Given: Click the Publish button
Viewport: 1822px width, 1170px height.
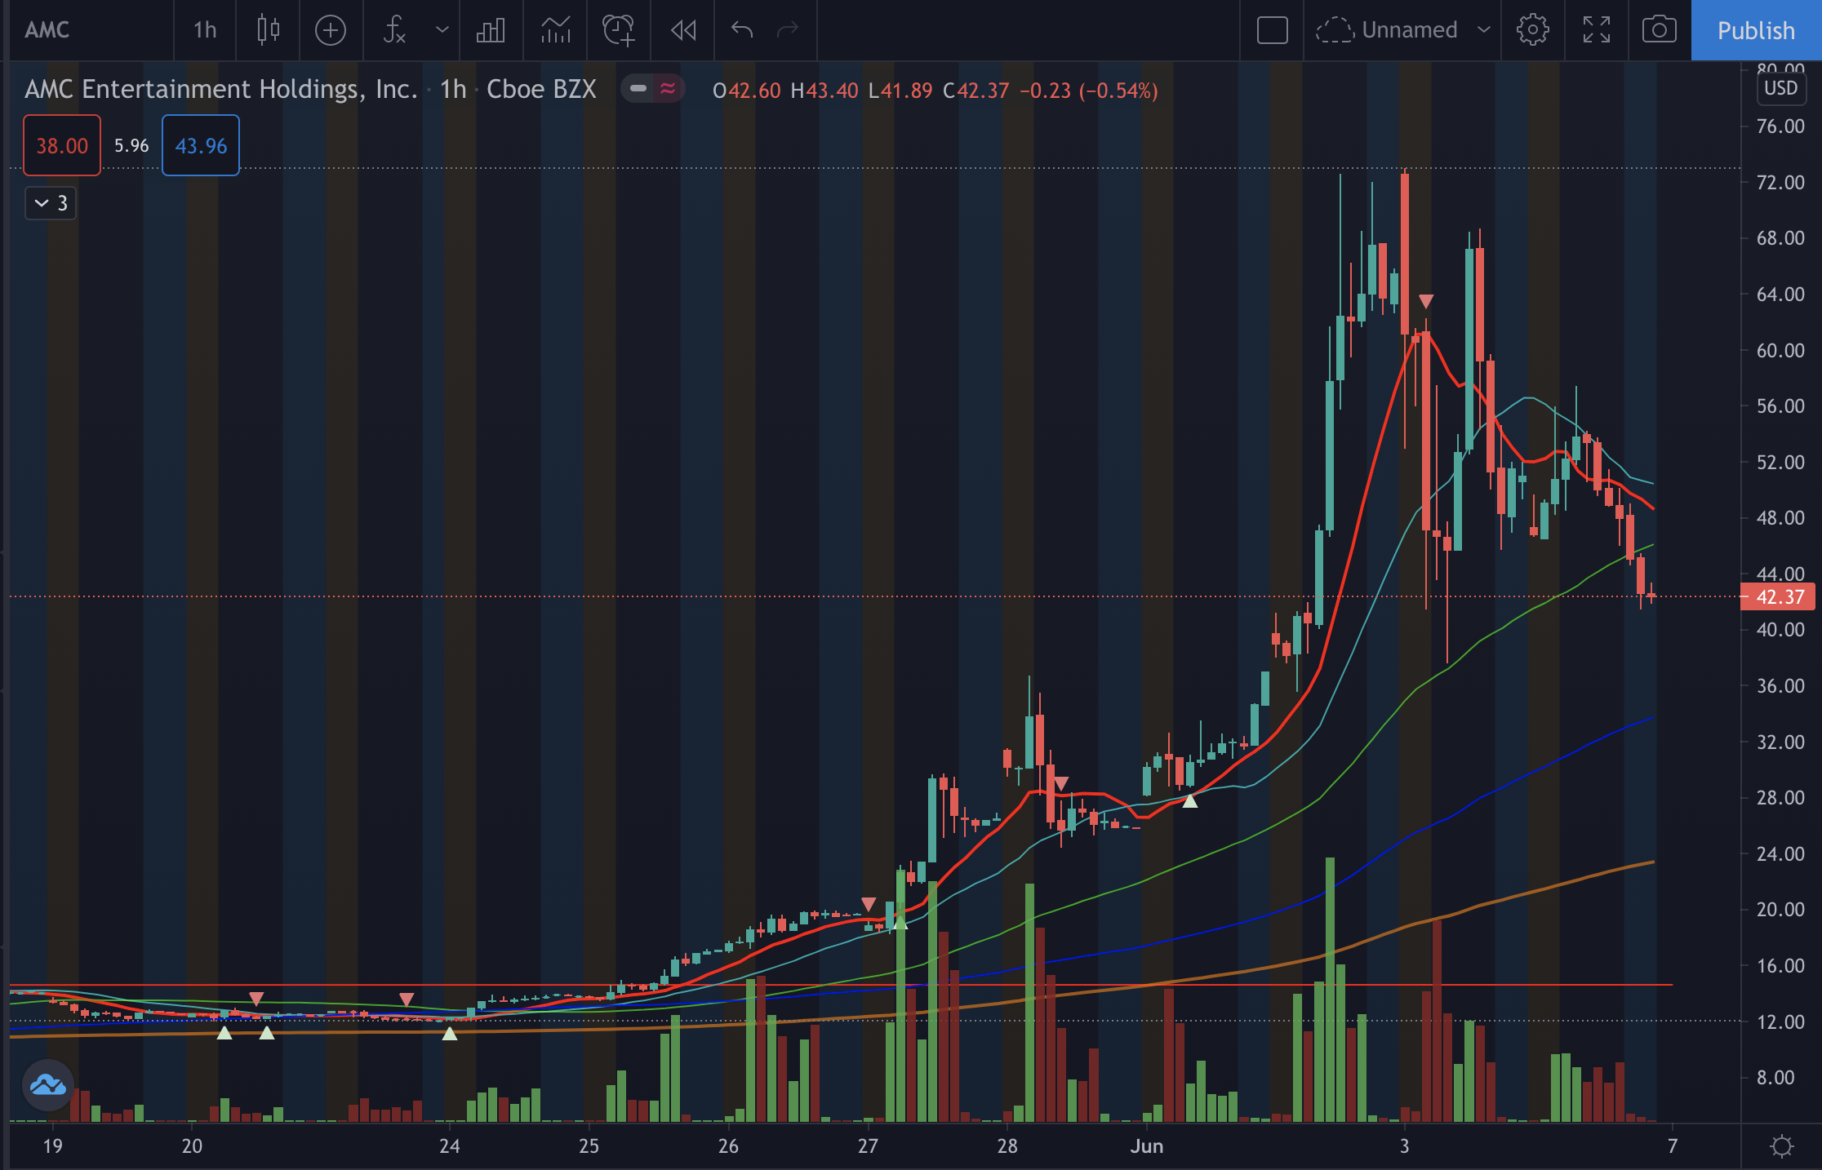Looking at the screenshot, I should coord(1756,30).
